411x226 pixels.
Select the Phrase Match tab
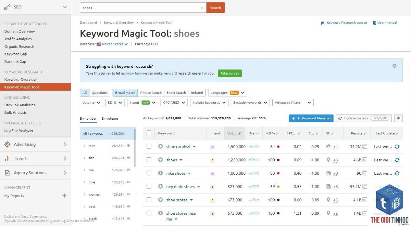pos(151,93)
